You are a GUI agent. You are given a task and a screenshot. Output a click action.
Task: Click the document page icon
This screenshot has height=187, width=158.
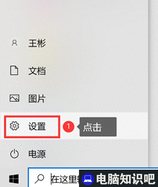(14, 70)
